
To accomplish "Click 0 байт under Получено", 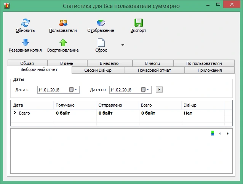I will pos(63,113).
